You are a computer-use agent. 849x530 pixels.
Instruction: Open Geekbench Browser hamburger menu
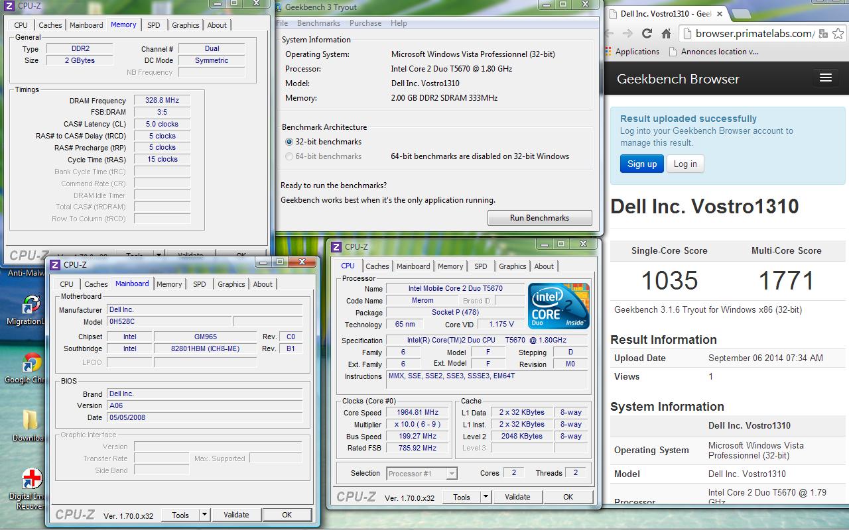coord(826,78)
